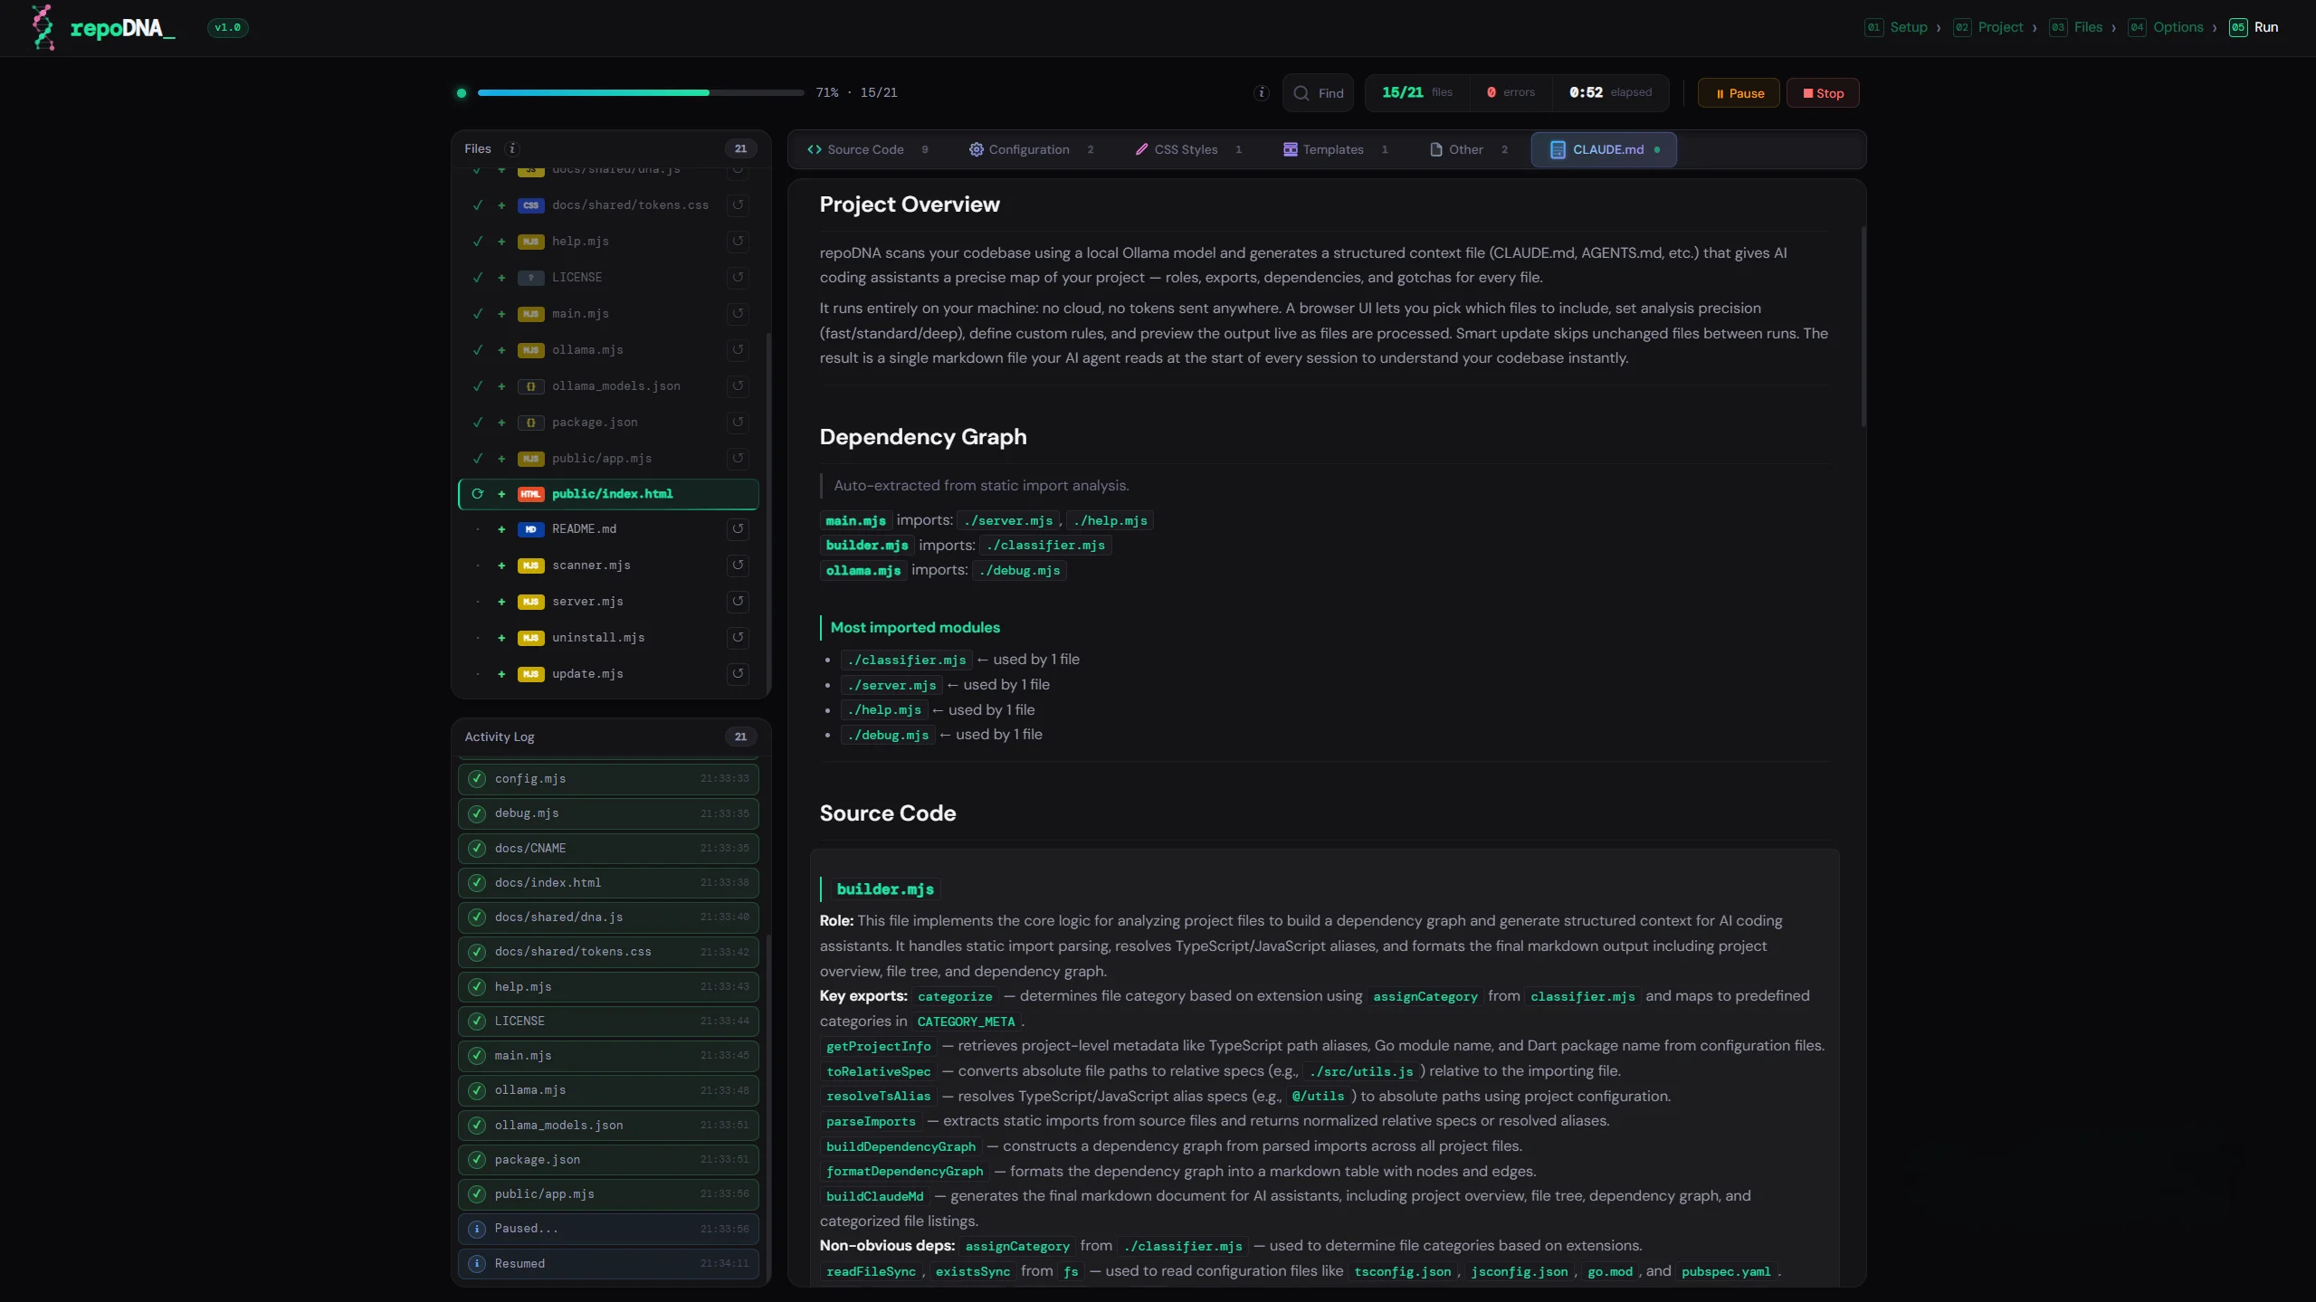Click the retry icon for main.mjs
The height and width of the screenshot is (1302, 2316).
tap(738, 314)
